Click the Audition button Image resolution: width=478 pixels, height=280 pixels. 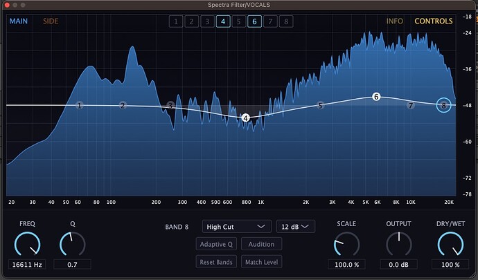tap(261, 244)
